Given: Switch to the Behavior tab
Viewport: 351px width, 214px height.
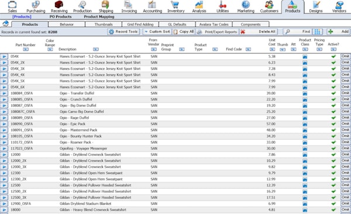Looking at the screenshot, I should (67, 24).
